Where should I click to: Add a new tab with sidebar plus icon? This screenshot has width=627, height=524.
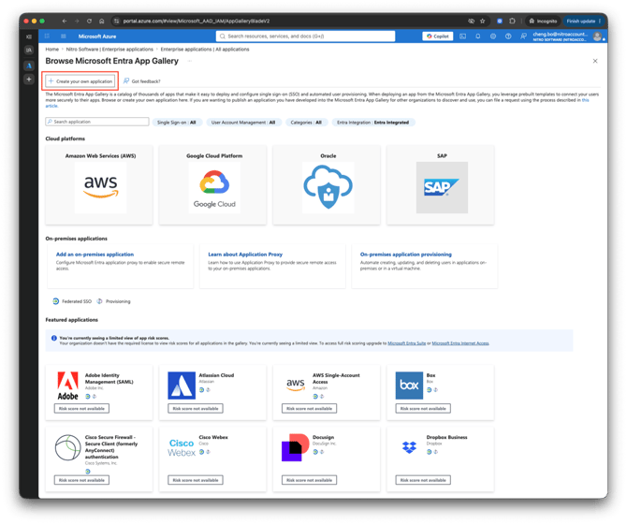29,80
